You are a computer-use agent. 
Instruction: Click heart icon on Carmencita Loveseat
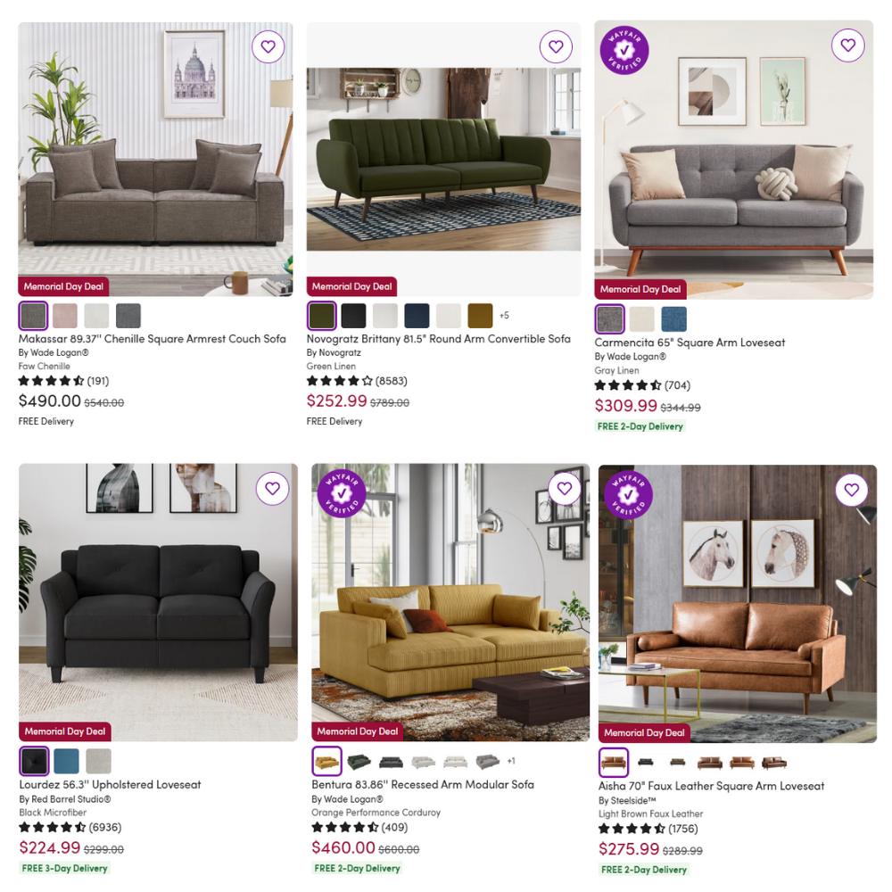847,45
